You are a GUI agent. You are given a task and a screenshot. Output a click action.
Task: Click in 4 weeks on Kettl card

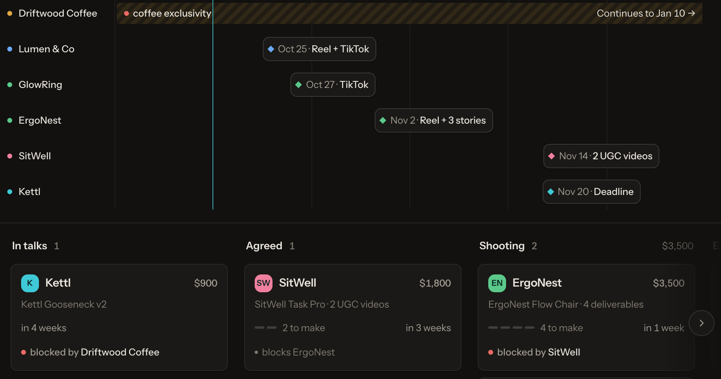point(44,328)
